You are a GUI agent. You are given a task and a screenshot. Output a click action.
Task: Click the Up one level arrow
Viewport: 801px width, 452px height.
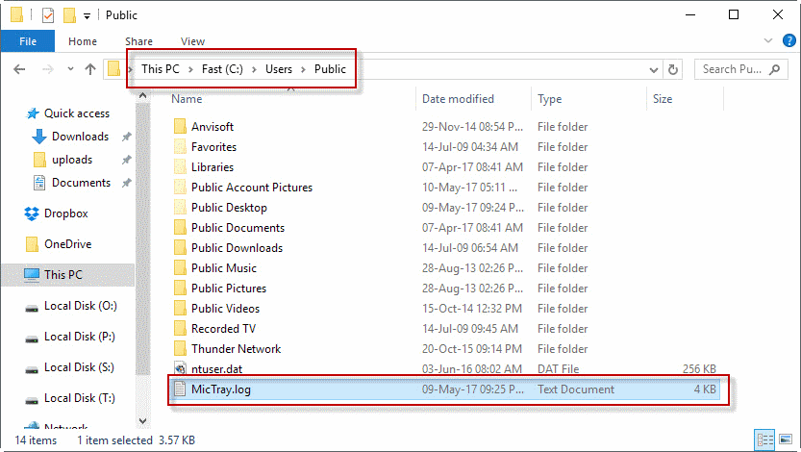click(x=90, y=69)
